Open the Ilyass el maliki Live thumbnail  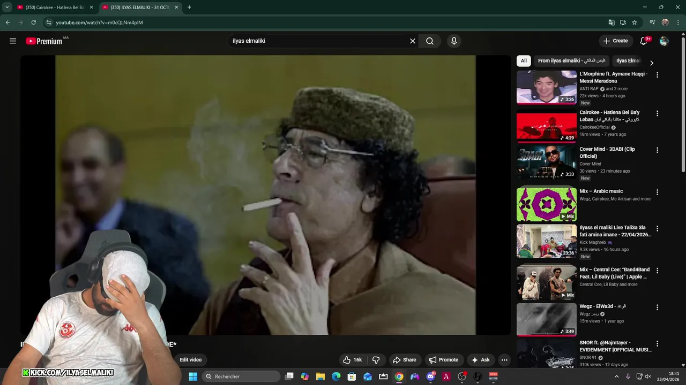point(547,241)
